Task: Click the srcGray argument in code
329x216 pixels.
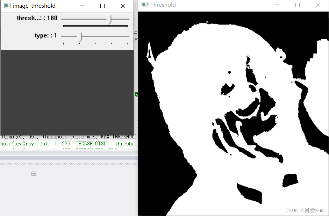Action: coord(24,144)
